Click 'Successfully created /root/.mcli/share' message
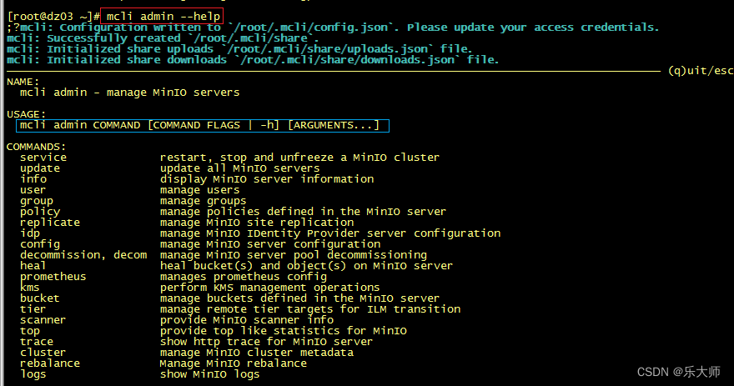The height and width of the screenshot is (386, 734). pos(163,38)
